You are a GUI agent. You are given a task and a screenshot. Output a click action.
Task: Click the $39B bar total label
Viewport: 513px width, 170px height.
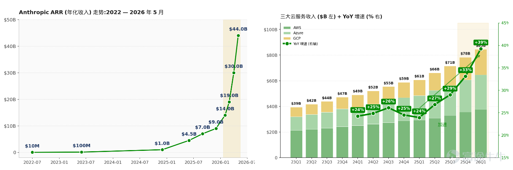[x=296, y=104]
